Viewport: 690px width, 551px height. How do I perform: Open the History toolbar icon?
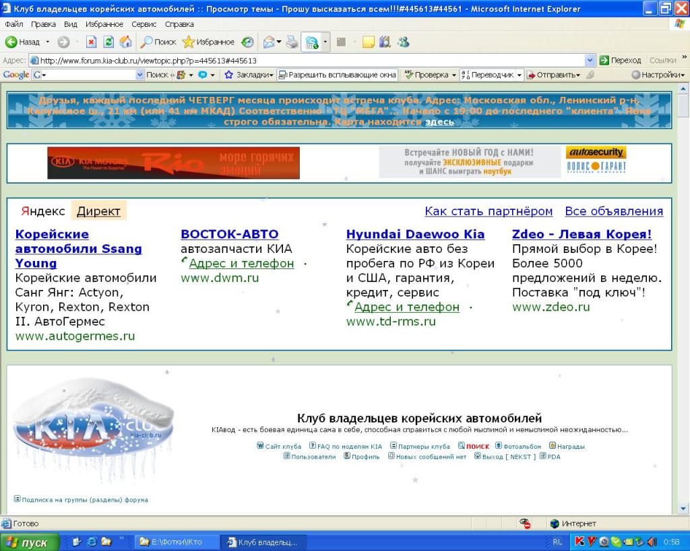[x=248, y=42]
